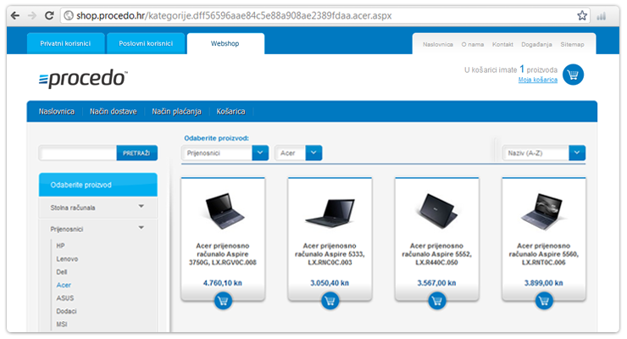Focus the search input field
This screenshot has height=339, width=627.
coord(78,153)
